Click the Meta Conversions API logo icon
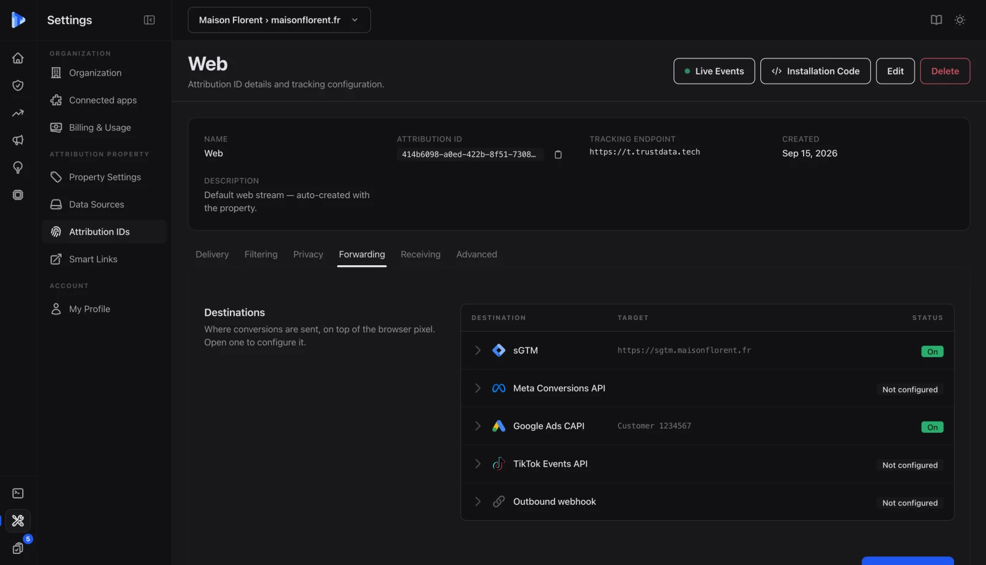The width and height of the screenshot is (986, 565). (499, 388)
